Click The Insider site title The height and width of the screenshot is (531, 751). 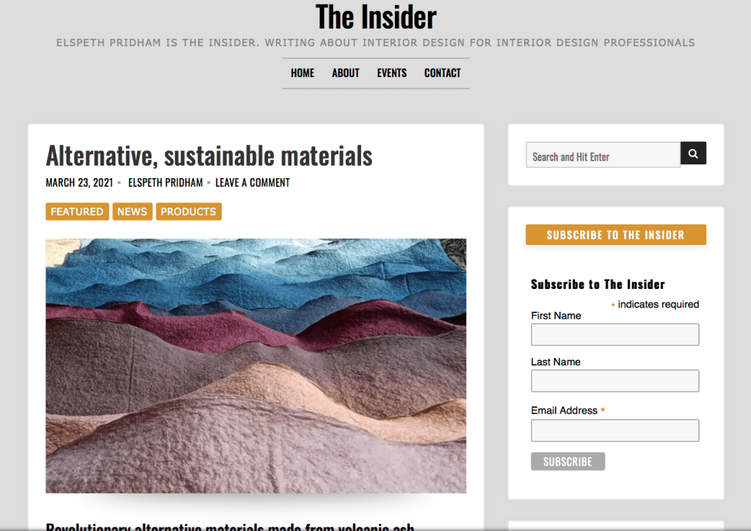376,17
